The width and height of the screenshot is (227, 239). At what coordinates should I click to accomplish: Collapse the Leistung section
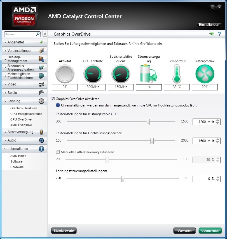click(24, 101)
